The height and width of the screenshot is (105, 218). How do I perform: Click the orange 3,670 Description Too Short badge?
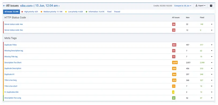pyautogui.click(x=175, y=63)
